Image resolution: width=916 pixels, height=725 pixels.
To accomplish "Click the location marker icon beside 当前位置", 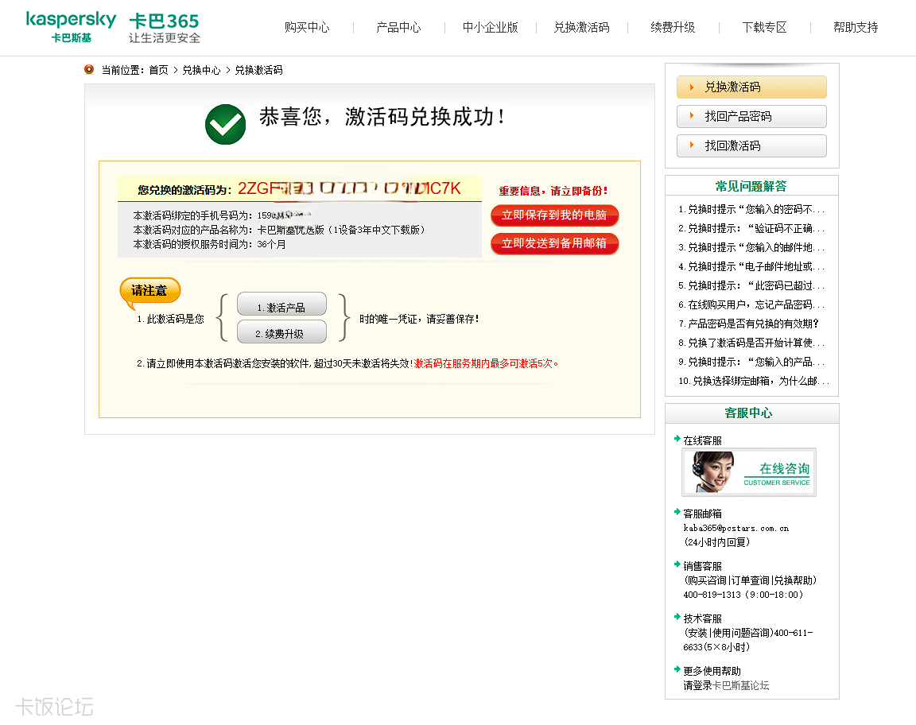I will click(x=89, y=70).
